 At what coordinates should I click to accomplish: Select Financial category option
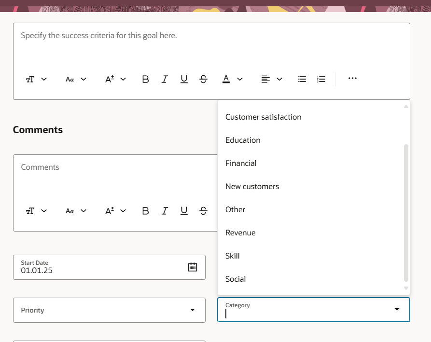(311, 163)
